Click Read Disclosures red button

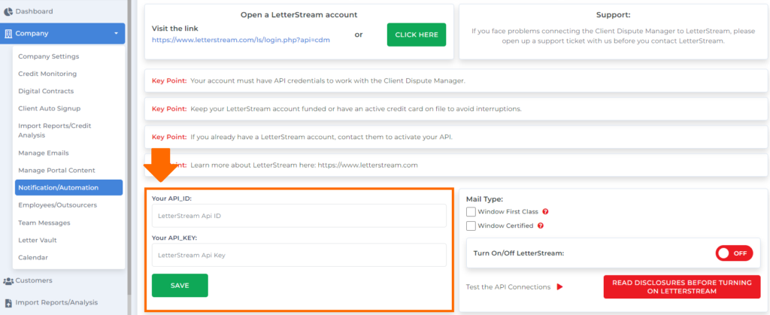click(x=682, y=286)
